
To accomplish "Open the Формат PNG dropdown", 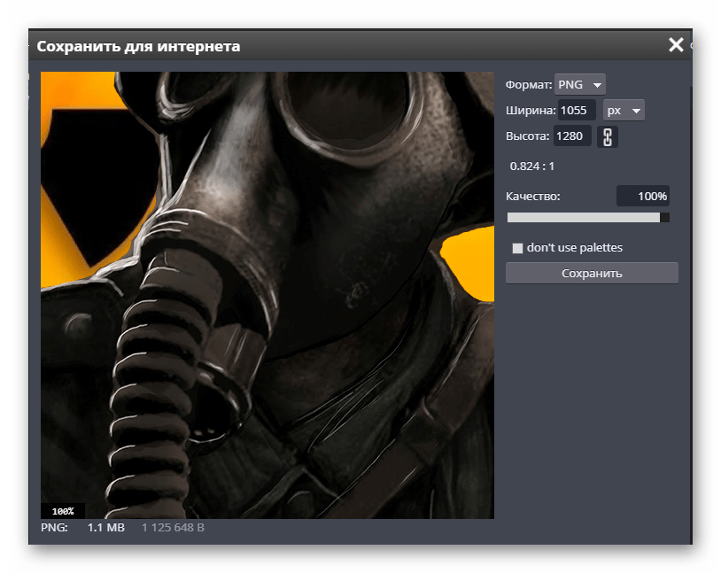I will click(579, 85).
